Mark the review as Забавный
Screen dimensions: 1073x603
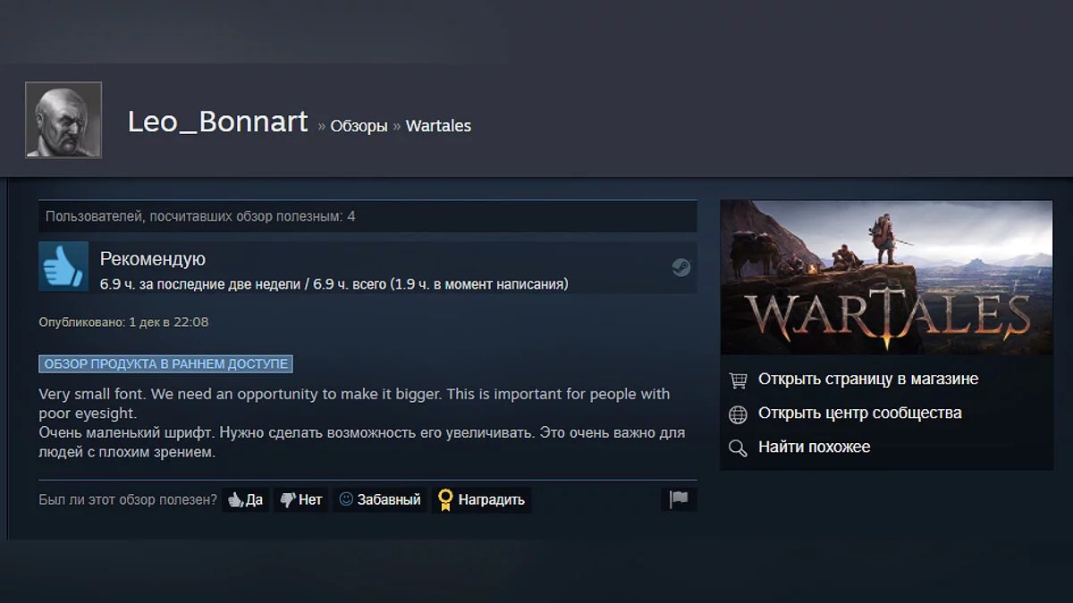click(x=380, y=500)
